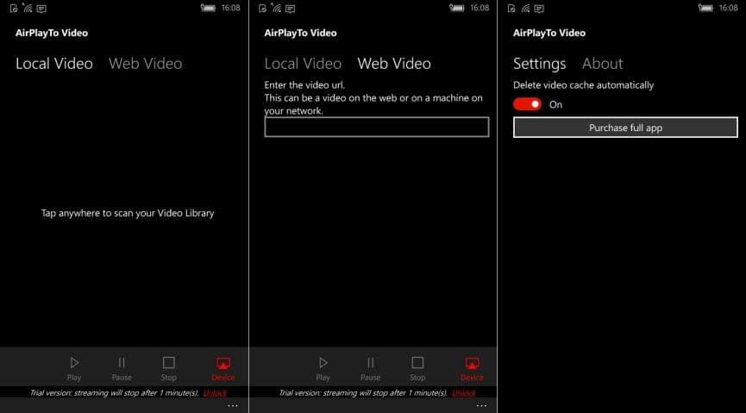Click message notification icon in left status bar
The height and width of the screenshot is (413, 746).
point(42,9)
